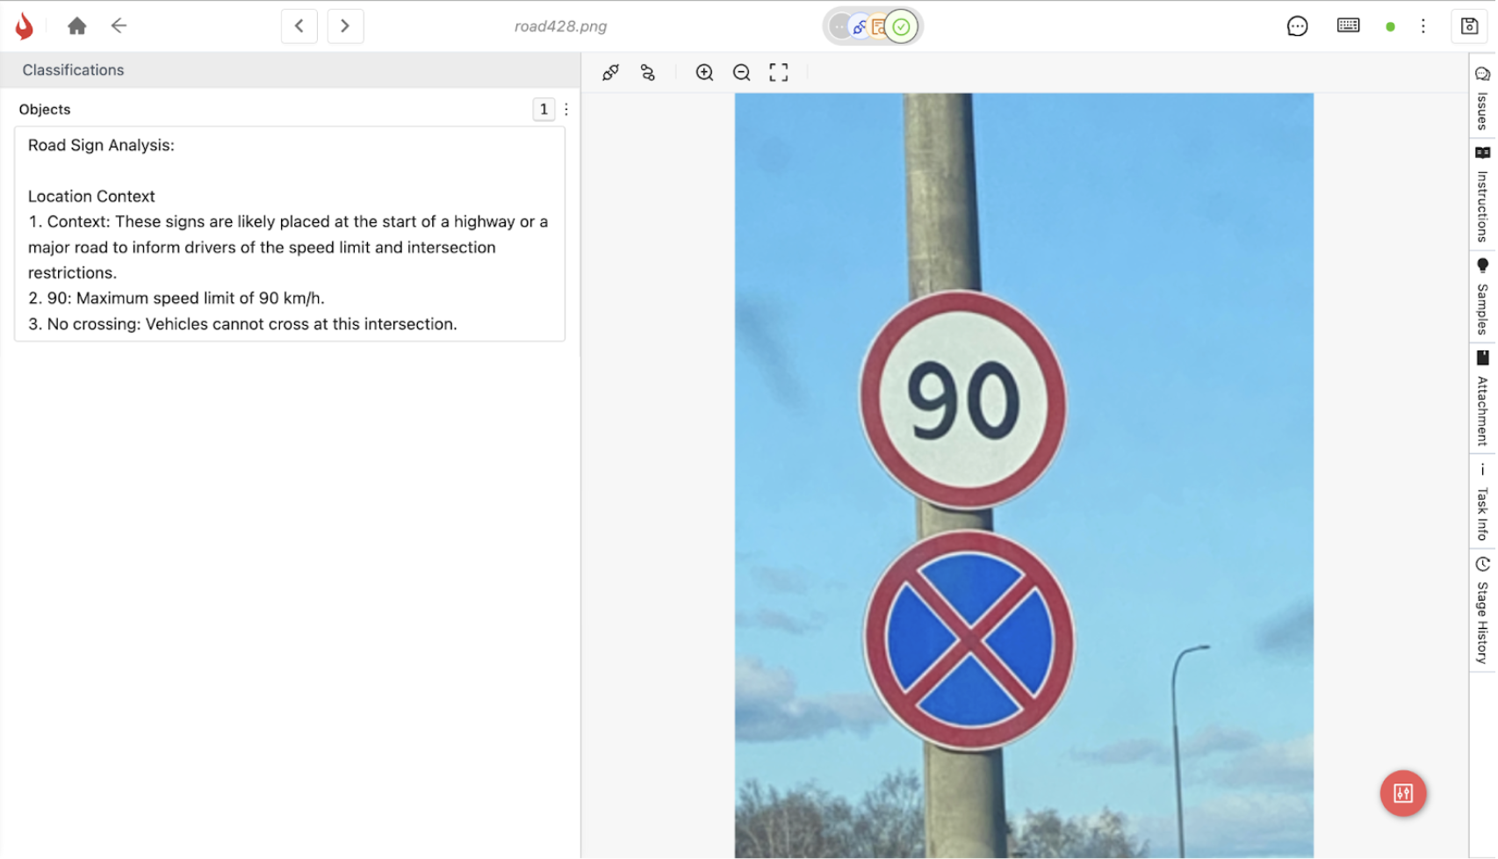
Task: Go to the previous image with left chevron
Action: [x=299, y=26]
